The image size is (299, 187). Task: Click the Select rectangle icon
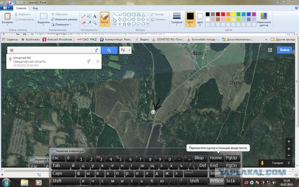coord(44,16)
